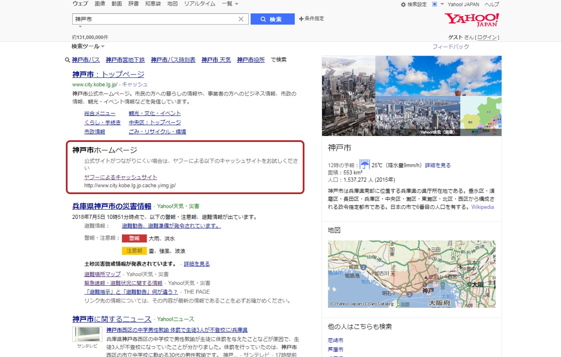This screenshot has height=357, width=561.
Task: Open the フィードバック link
Action: click(451, 47)
